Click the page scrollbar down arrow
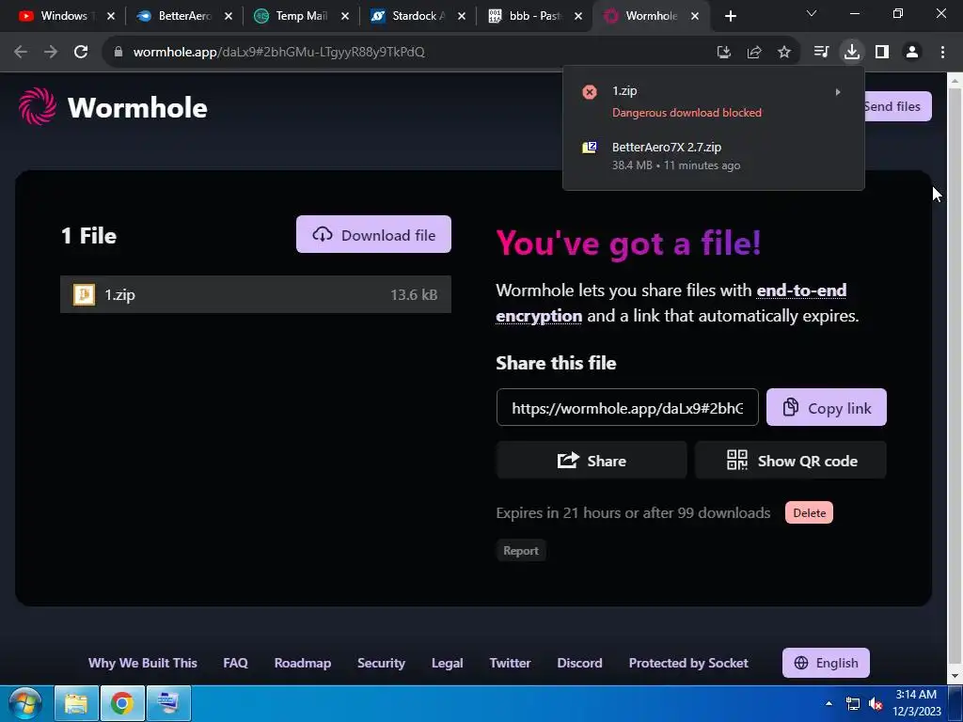Viewport: 963px width, 722px height. (x=955, y=677)
